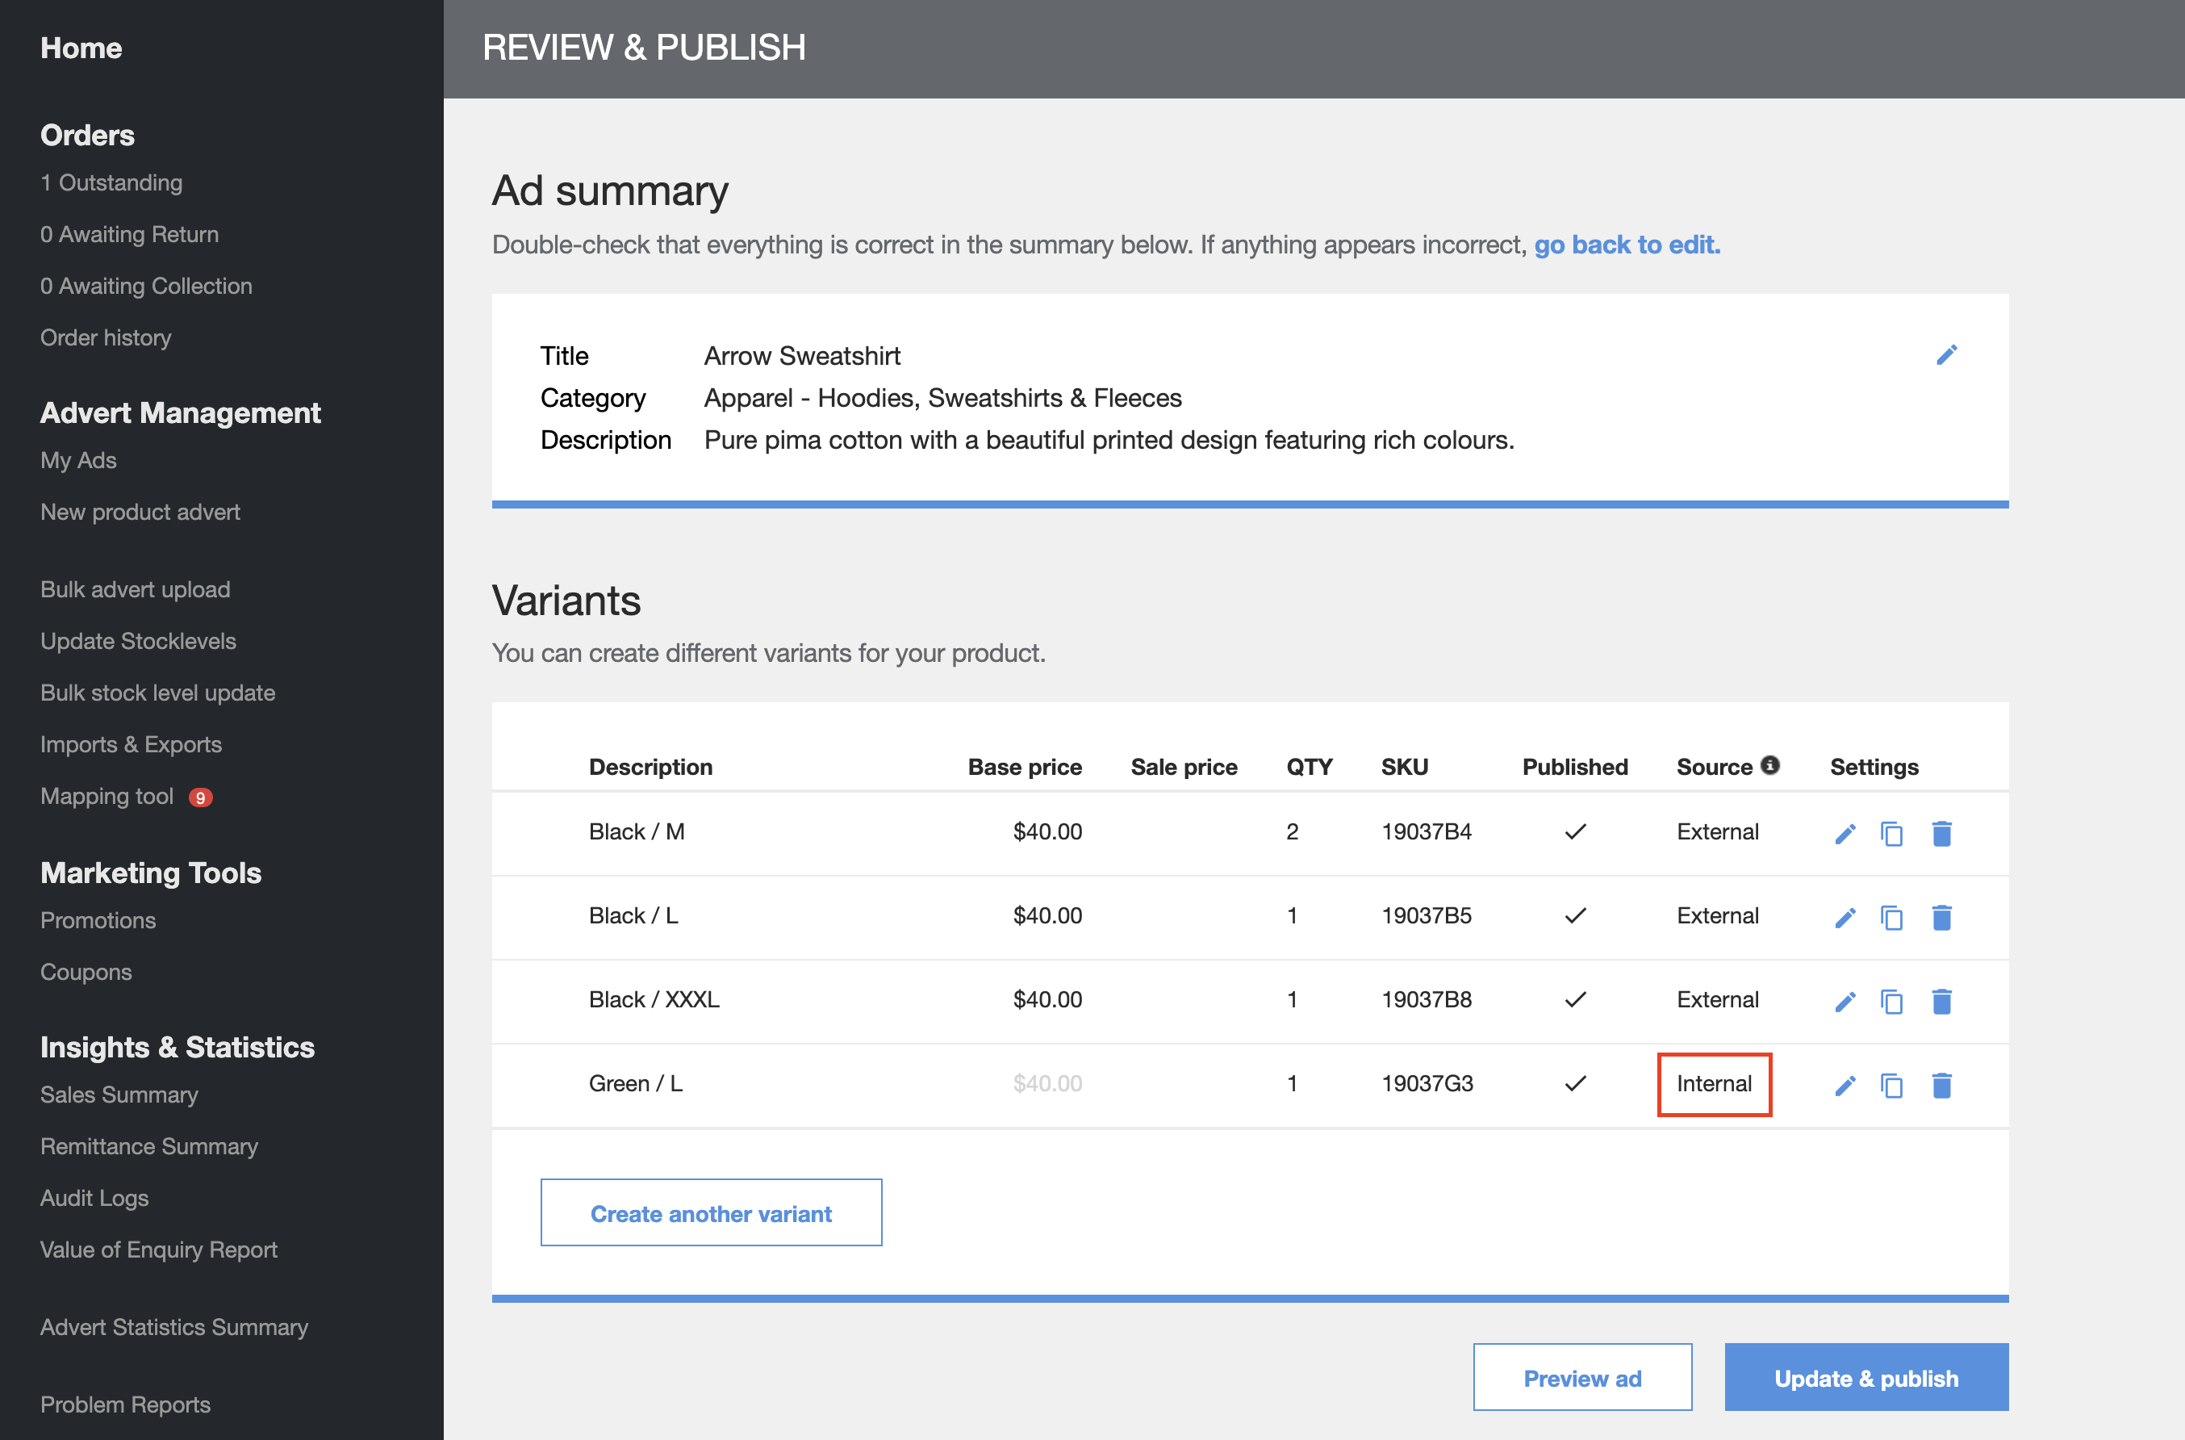Delete the Green / L variant
This screenshot has height=1440, width=2185.
(1941, 1086)
